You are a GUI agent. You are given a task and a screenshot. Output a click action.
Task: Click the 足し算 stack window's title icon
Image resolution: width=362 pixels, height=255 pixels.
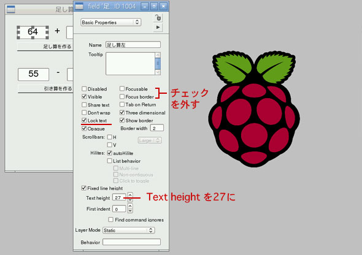point(11,9)
